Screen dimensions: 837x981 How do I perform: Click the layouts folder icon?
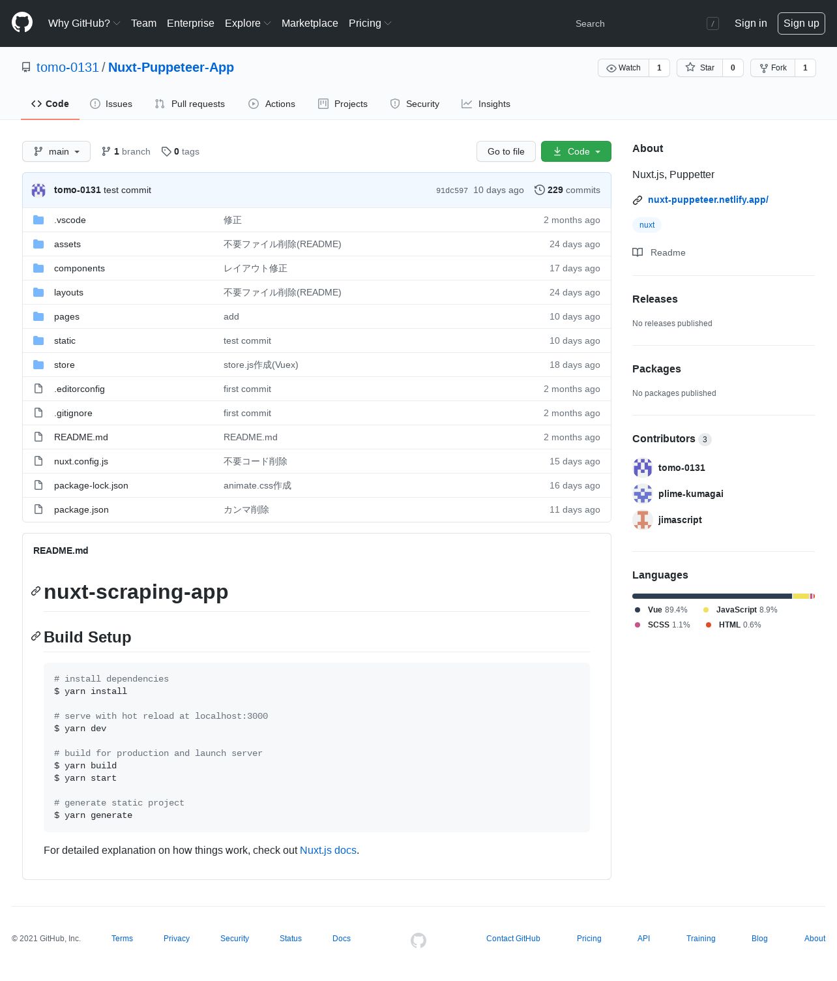tap(38, 292)
